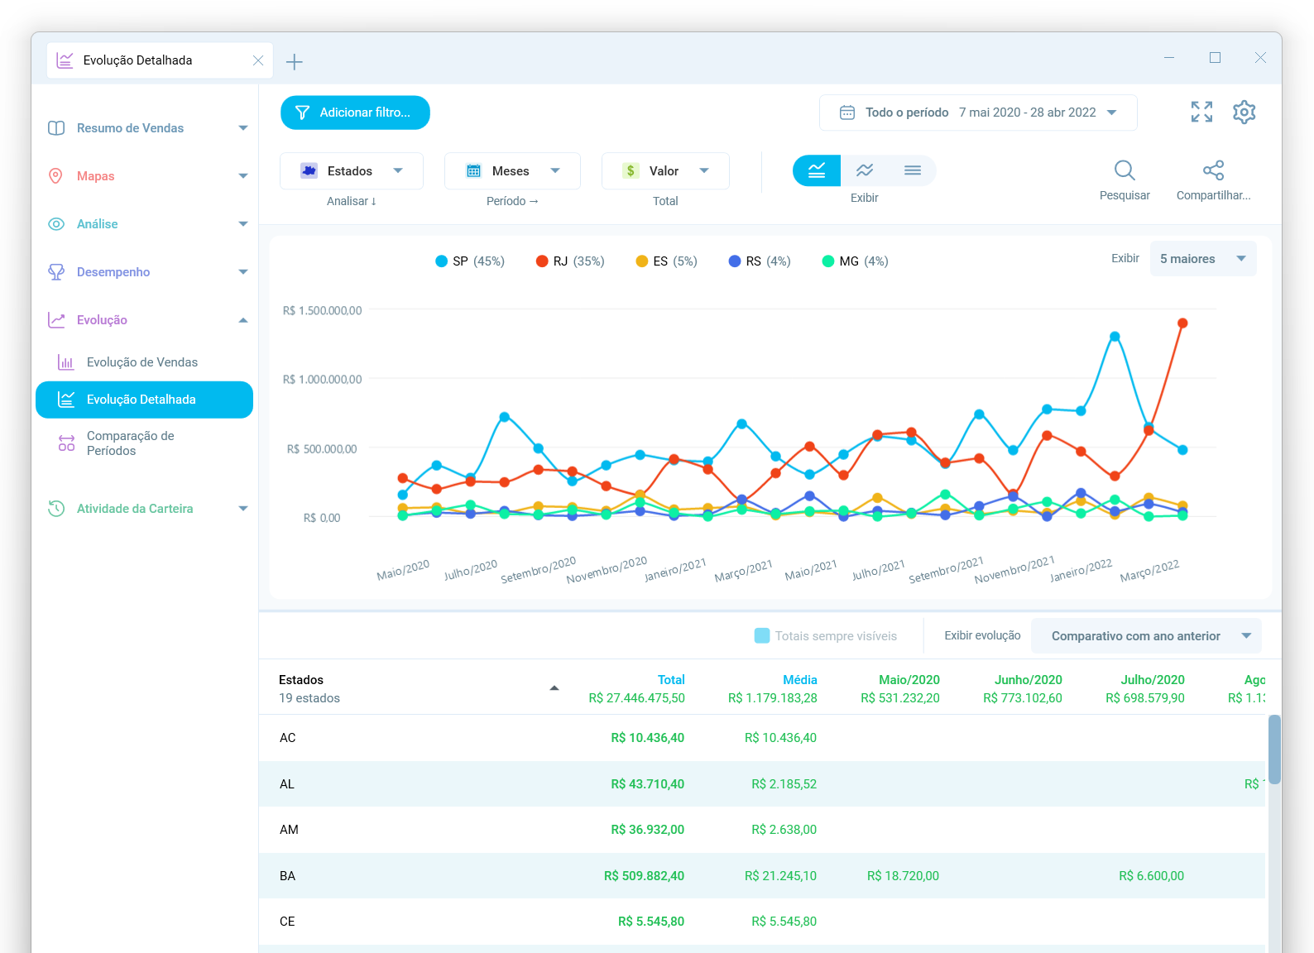Click the SP peak point near Janeiro/2022
Image resolution: width=1314 pixels, height=953 pixels.
[1115, 337]
